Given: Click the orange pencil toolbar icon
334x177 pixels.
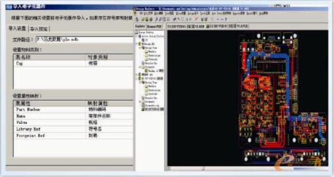Looking at the screenshot, I should click(x=196, y=19).
